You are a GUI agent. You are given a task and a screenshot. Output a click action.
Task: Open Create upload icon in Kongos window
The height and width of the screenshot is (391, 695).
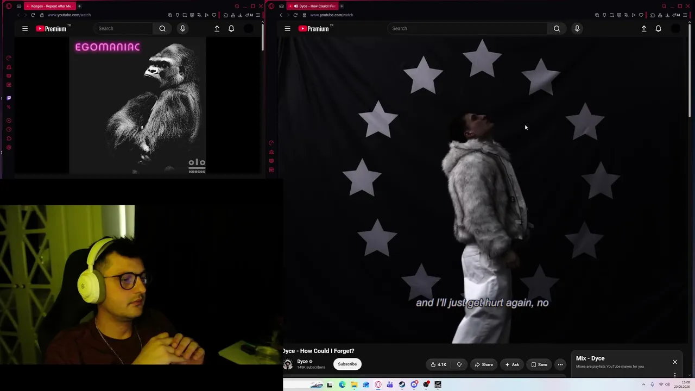coord(217,28)
